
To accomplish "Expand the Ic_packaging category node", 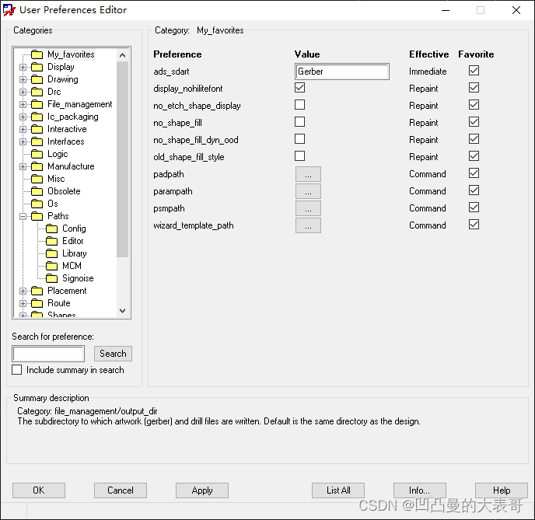I will pyautogui.click(x=23, y=117).
